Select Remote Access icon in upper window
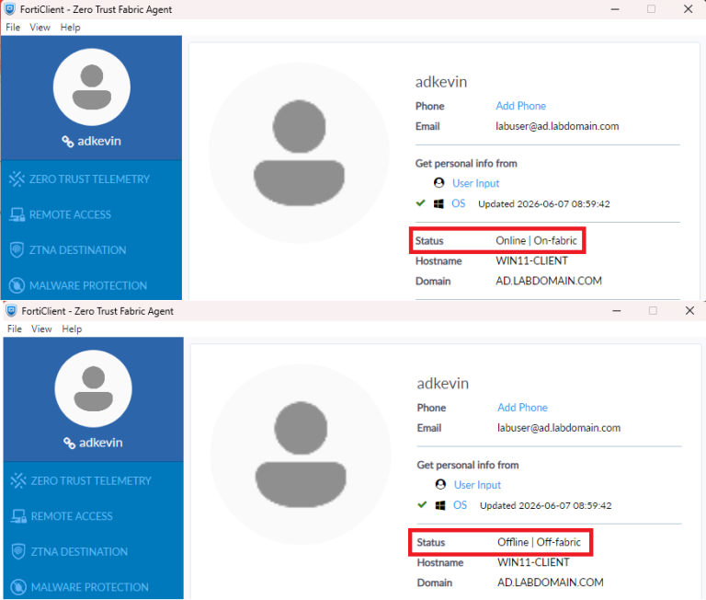This screenshot has width=706, height=600. pos(17,214)
